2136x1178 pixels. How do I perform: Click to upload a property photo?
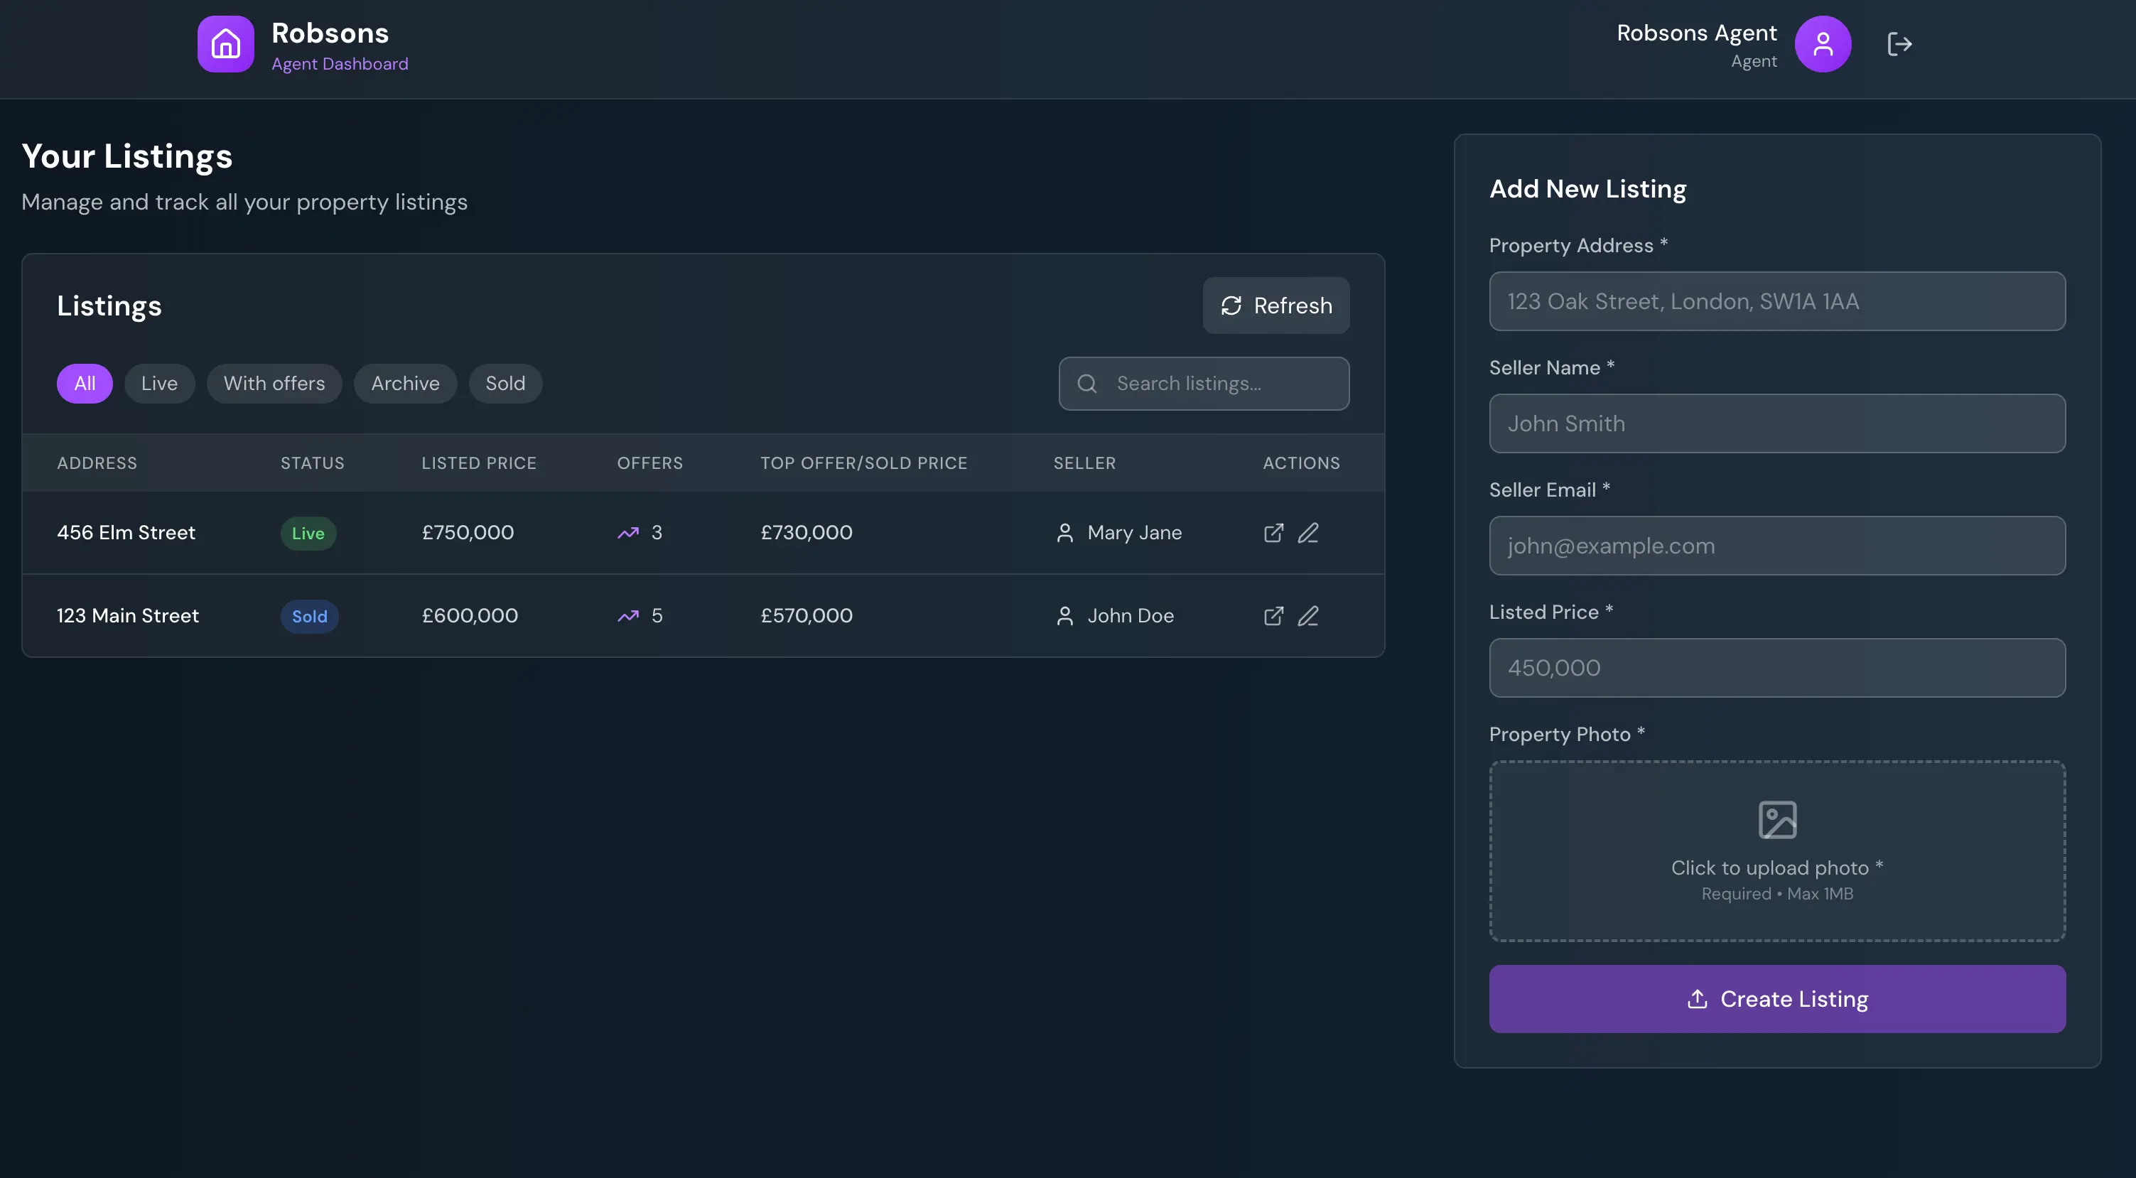click(1776, 852)
